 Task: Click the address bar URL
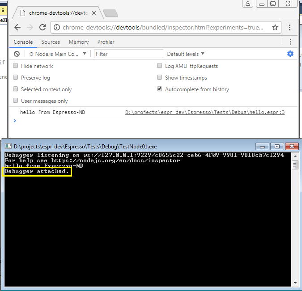(x=163, y=27)
